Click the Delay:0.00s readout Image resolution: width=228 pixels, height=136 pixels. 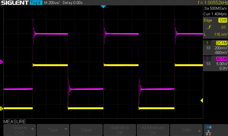click(x=73, y=3)
